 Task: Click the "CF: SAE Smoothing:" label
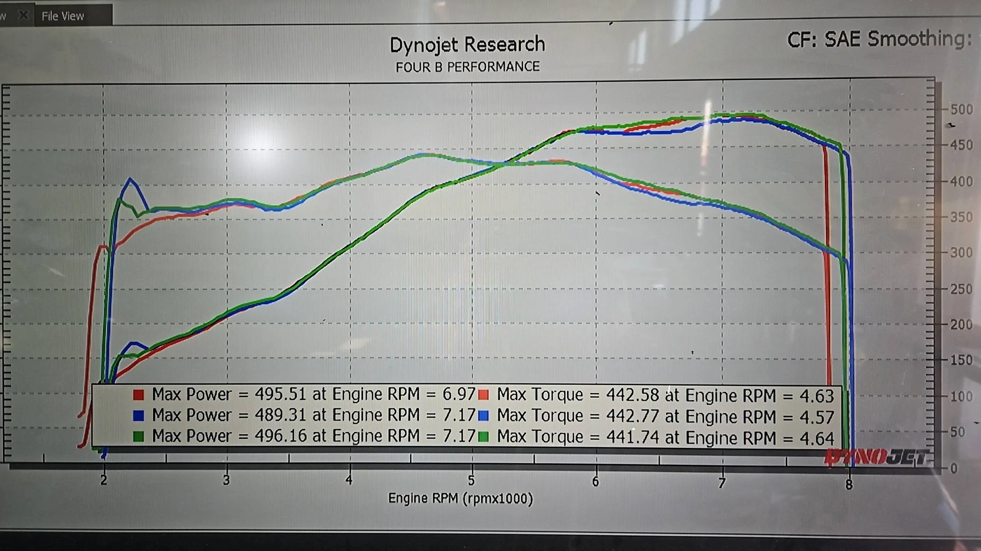click(880, 39)
